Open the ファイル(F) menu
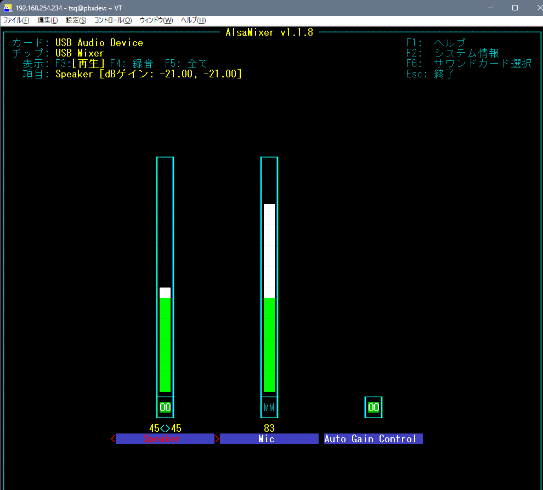The image size is (543, 490). click(16, 20)
